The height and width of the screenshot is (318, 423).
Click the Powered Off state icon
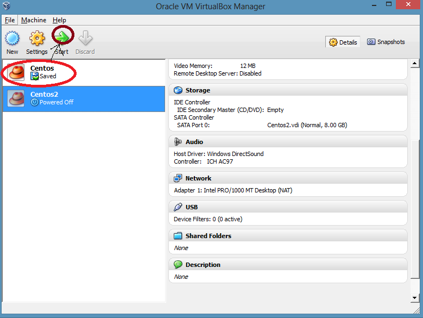pos(35,102)
